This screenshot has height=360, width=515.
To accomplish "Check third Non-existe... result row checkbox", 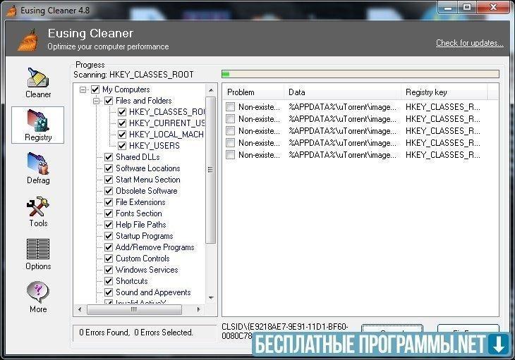I will tap(231, 131).
